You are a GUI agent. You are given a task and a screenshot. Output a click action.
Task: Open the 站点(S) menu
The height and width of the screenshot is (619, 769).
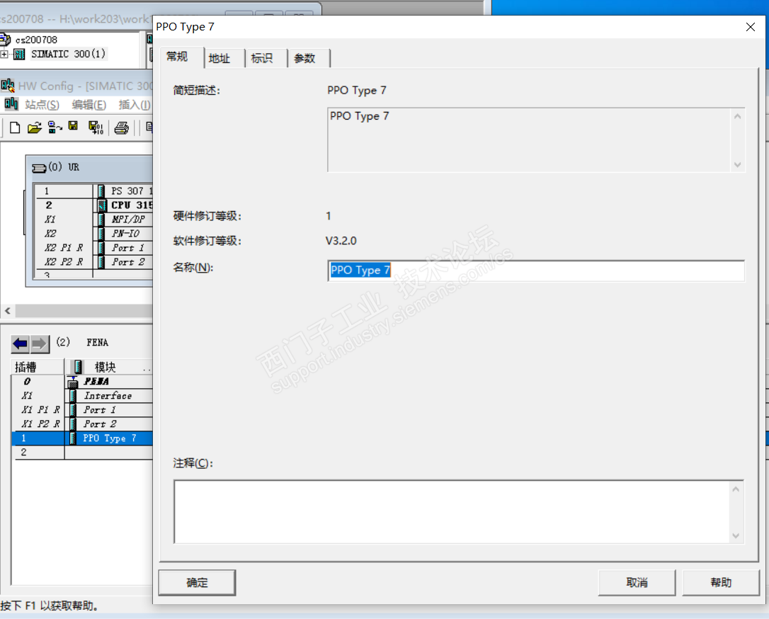[42, 105]
